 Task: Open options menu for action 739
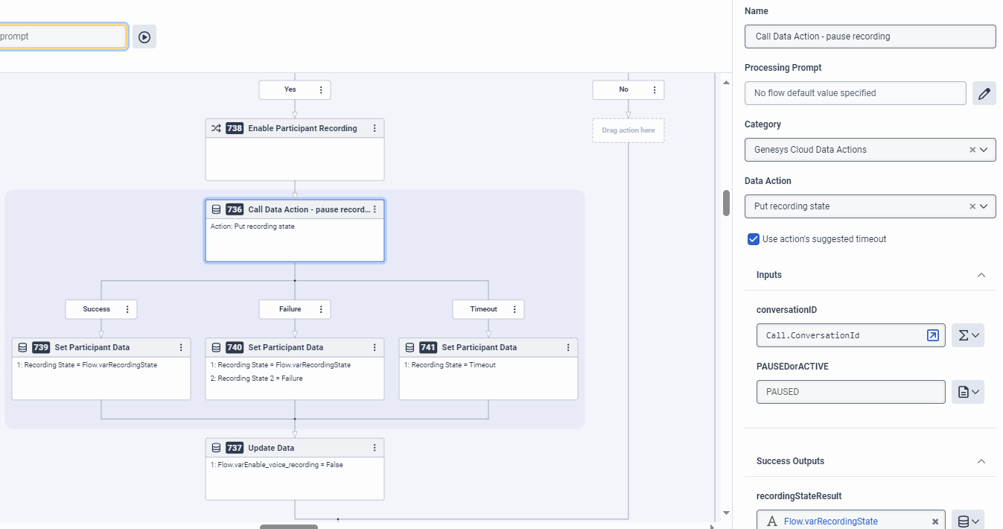181,347
